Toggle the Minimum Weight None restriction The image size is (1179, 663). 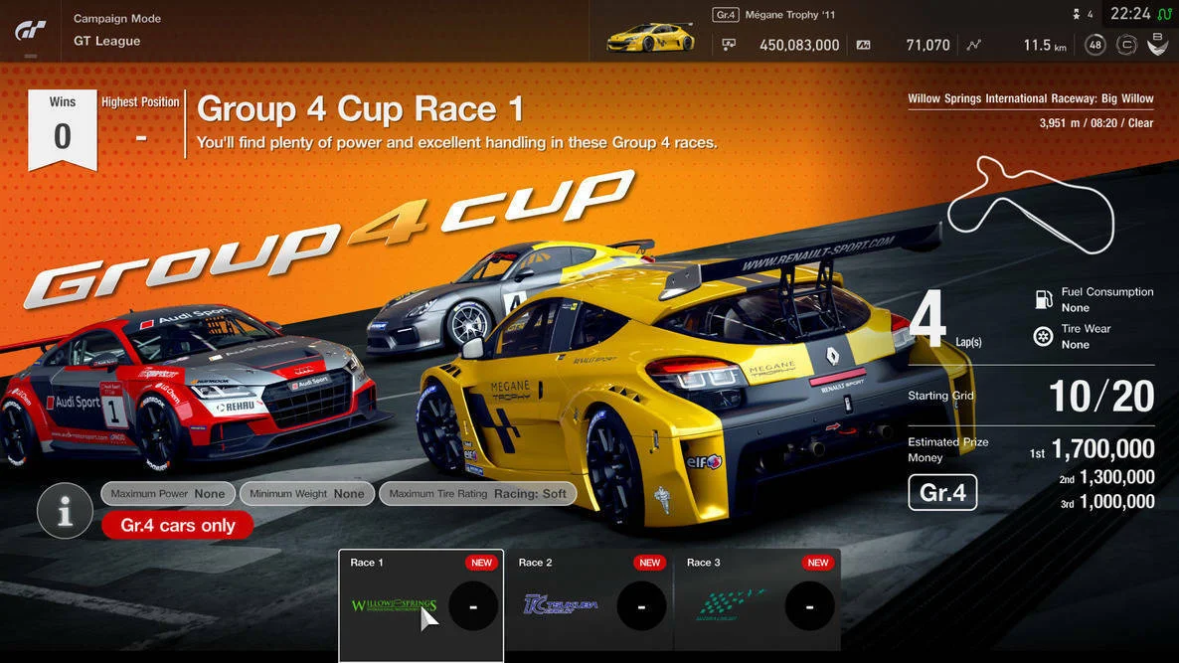click(306, 493)
